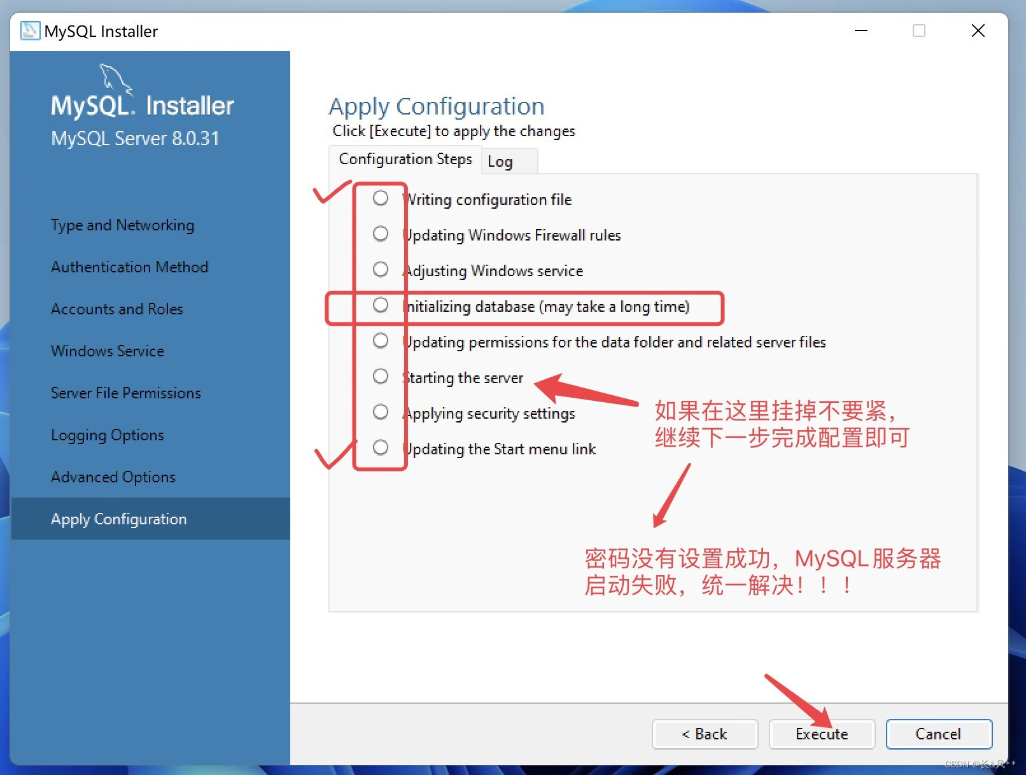The height and width of the screenshot is (775, 1026).
Task: Go back with the Back button
Action: tap(705, 734)
